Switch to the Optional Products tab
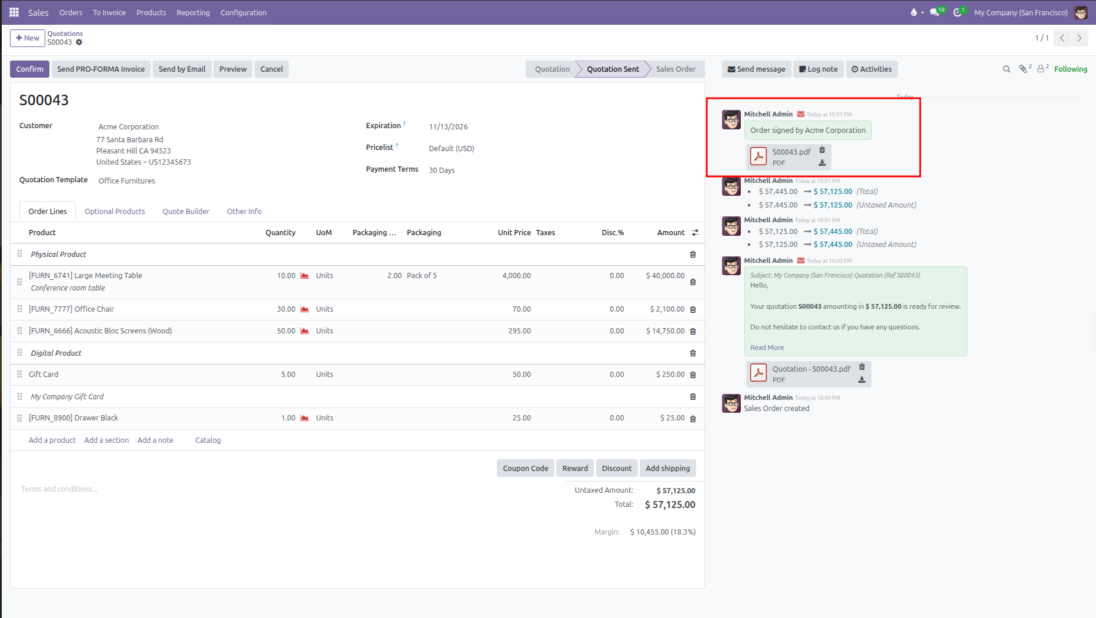 pos(115,212)
